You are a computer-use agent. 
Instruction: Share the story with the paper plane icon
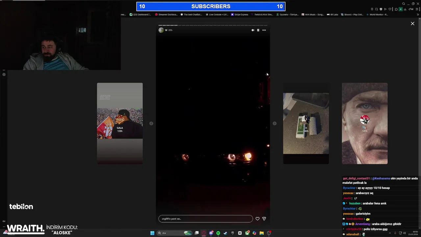click(x=264, y=219)
